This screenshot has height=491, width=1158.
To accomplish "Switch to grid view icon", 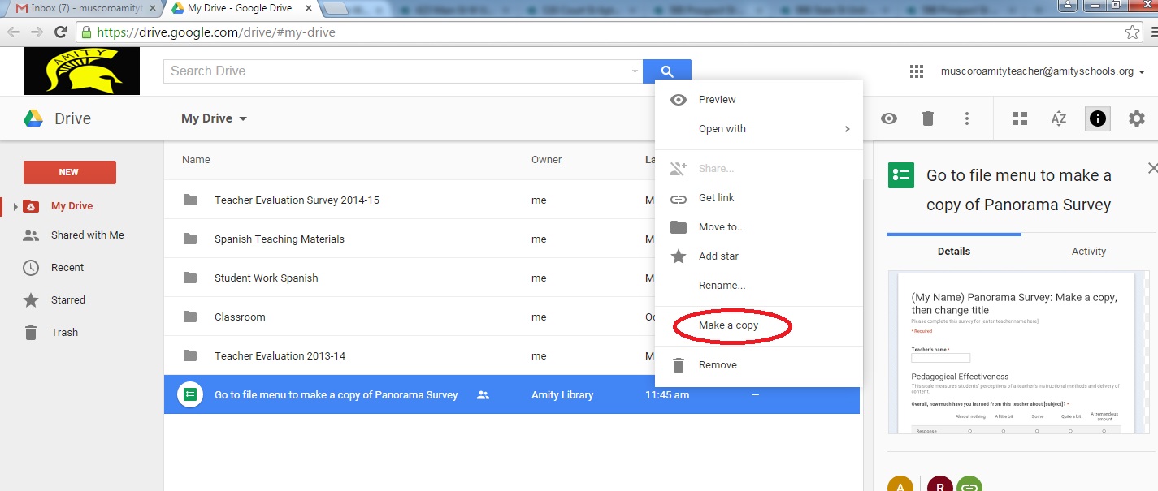I will pyautogui.click(x=1020, y=118).
